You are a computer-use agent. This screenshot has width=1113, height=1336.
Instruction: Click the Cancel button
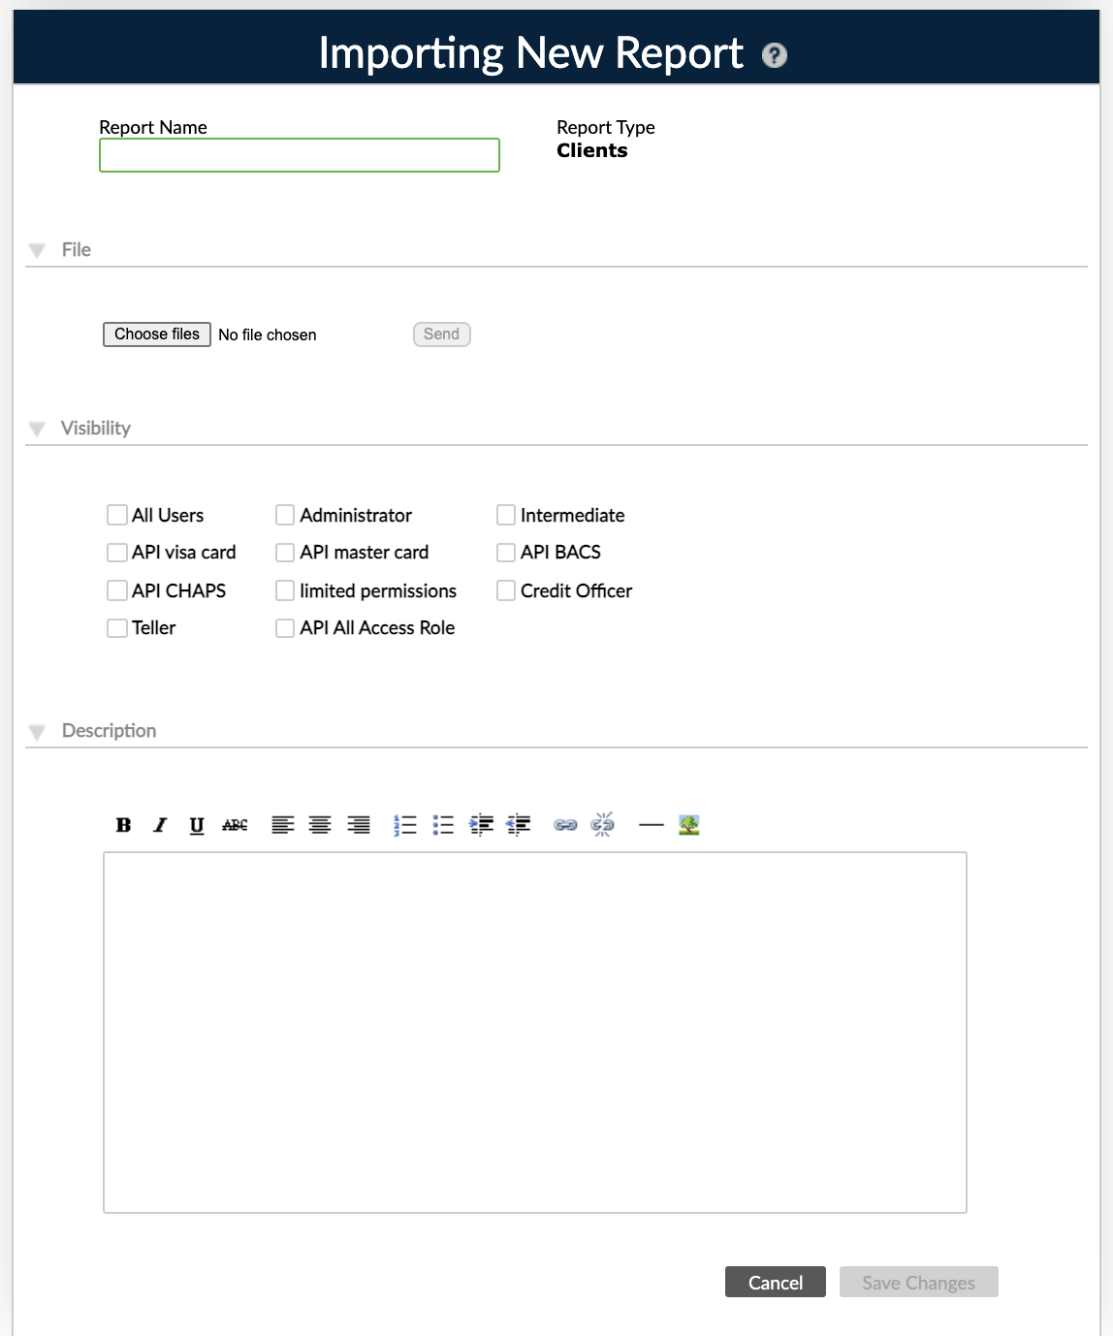tap(775, 1282)
